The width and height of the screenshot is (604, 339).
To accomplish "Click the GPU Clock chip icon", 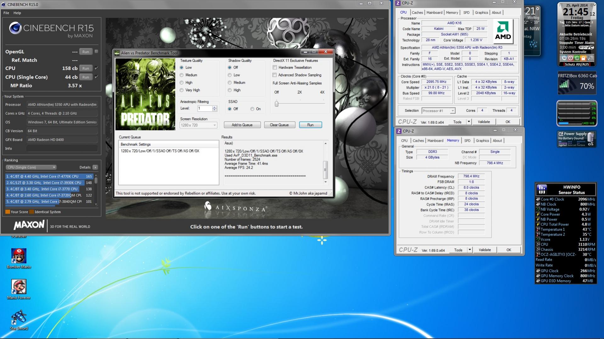I will (x=538, y=271).
